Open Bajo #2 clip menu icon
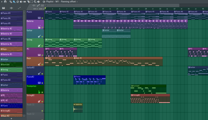208x120 pixels. tap(74, 58)
